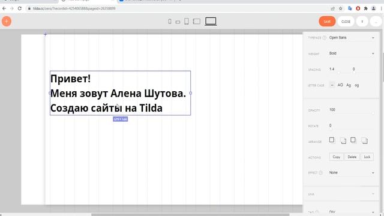Reload the browser page
This screenshot has height=216, width=384.
(x=20, y=8)
